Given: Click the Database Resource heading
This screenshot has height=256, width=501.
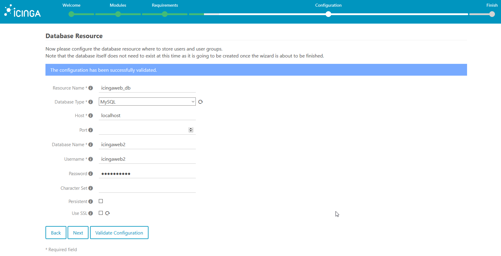Looking at the screenshot, I should [x=74, y=36].
